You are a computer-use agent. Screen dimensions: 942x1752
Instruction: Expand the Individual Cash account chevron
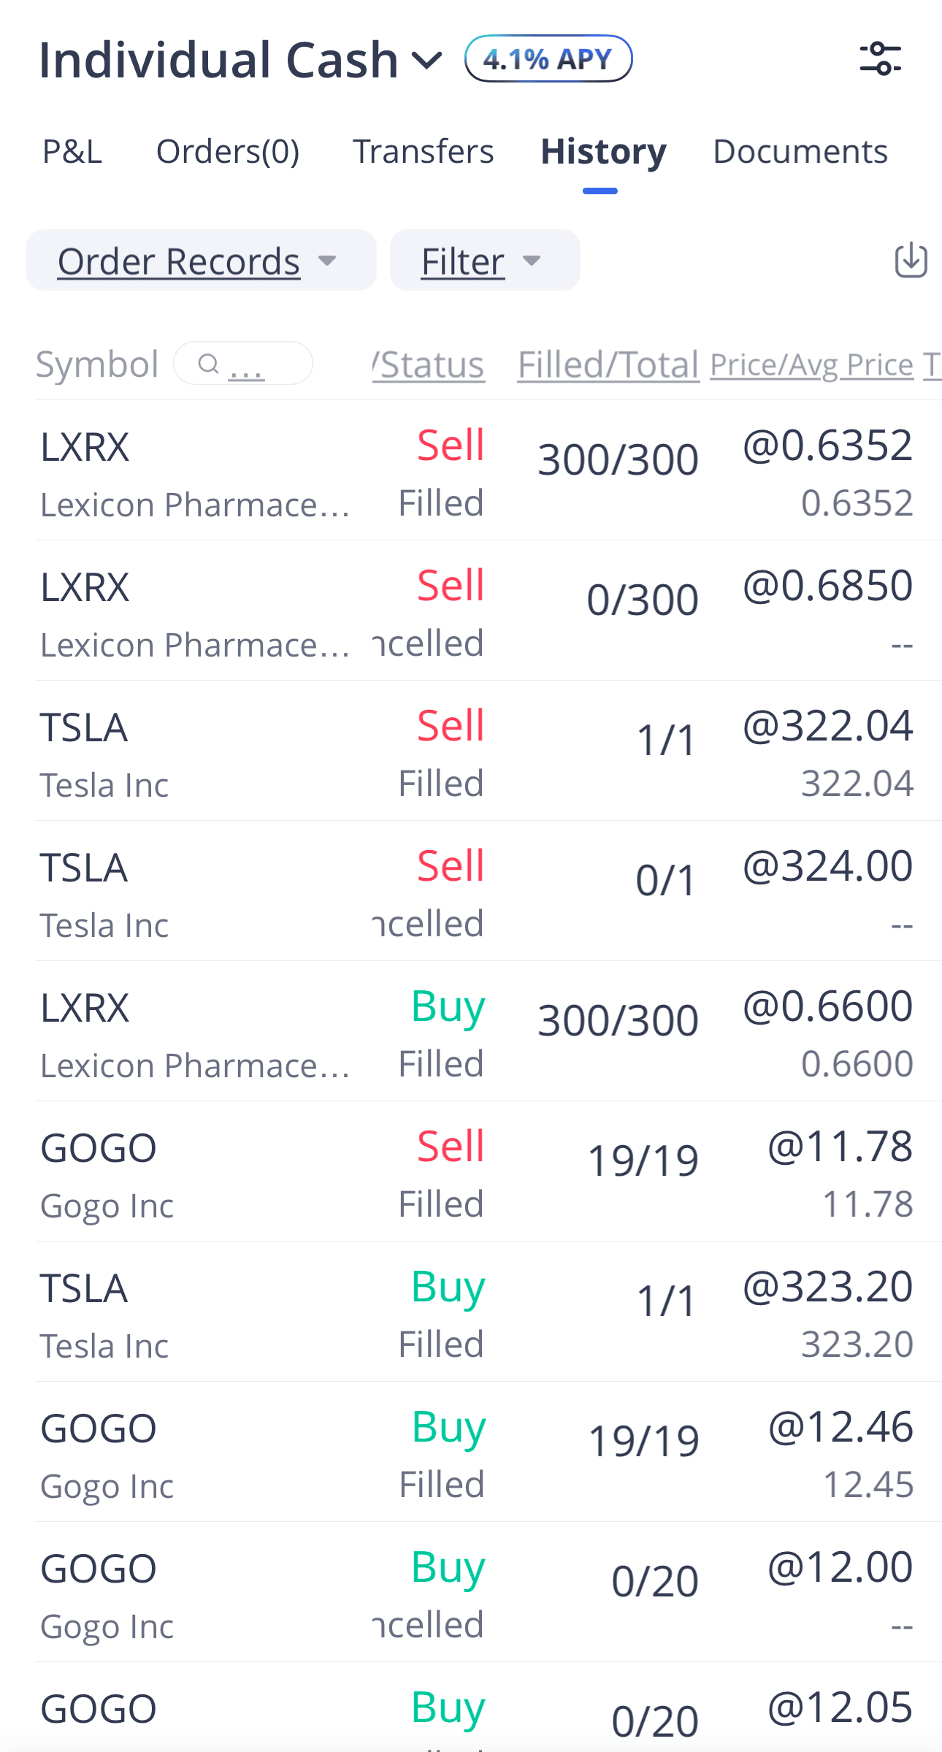(426, 60)
